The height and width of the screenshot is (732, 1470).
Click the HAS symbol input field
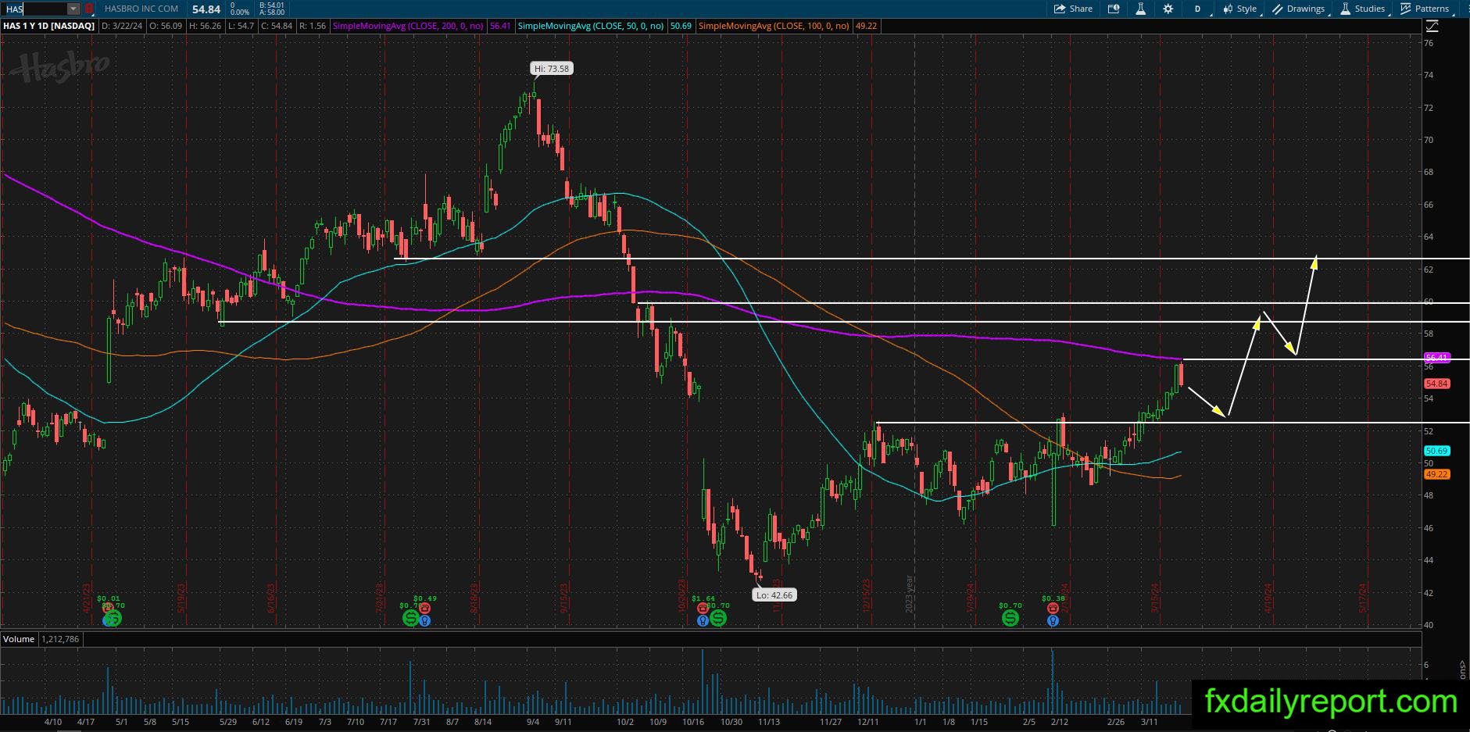tap(34, 9)
